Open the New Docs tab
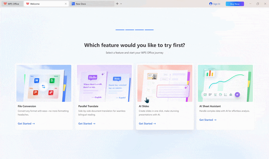Image resolution: width=269 pixels, height=159 pixels. pyautogui.click(x=92, y=4)
